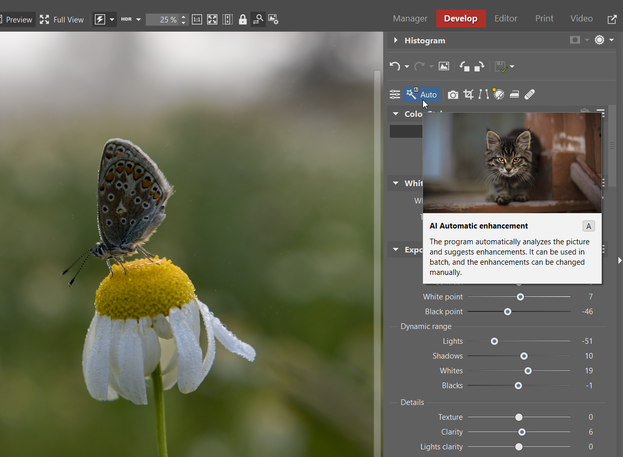The width and height of the screenshot is (623, 457).
Task: Toggle the 1:1 zoom mode
Action: pos(197,19)
